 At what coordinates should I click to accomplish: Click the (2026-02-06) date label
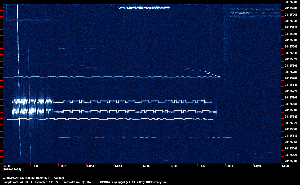(x=12, y=169)
